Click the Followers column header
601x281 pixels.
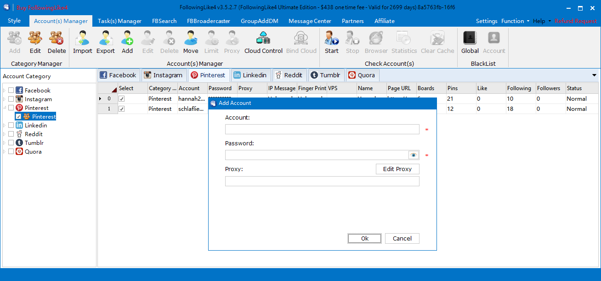[550, 88]
